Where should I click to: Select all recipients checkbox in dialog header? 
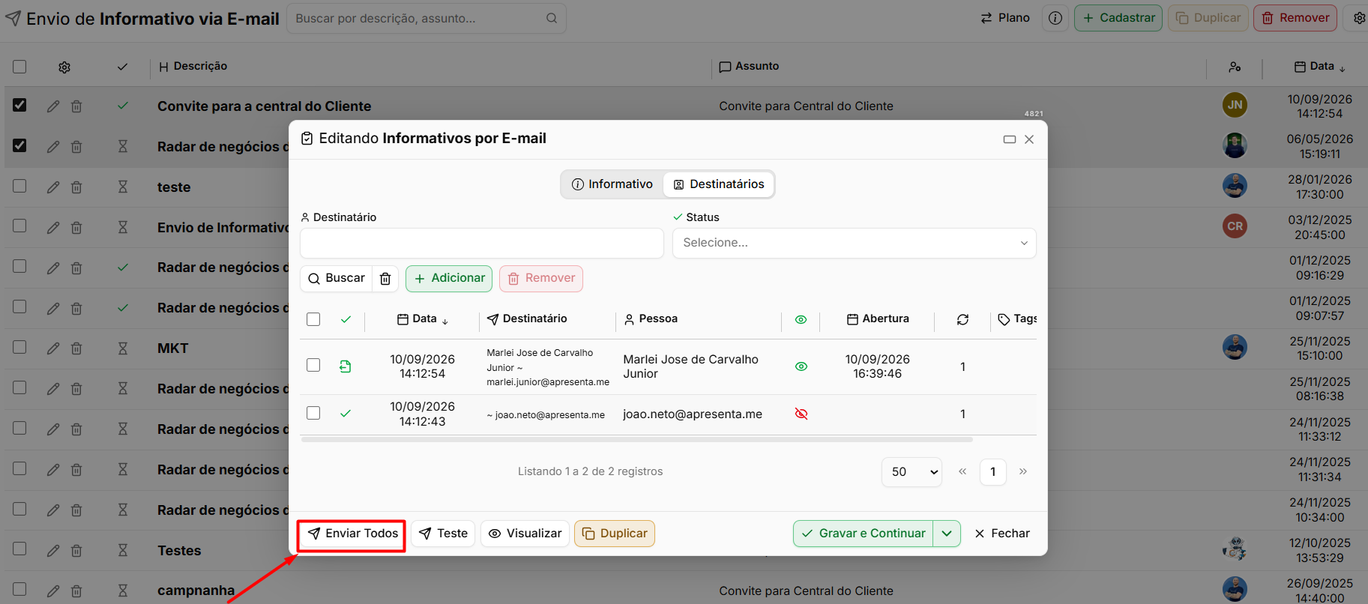[x=313, y=319]
